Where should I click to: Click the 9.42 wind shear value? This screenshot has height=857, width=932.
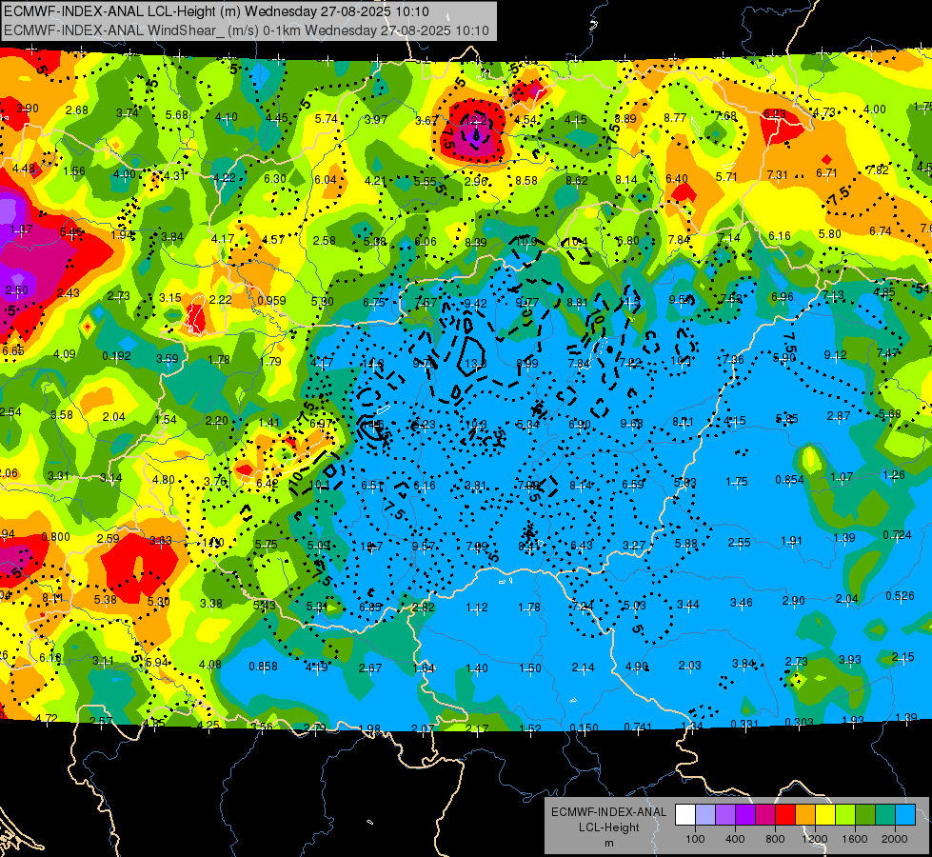pyautogui.click(x=475, y=304)
